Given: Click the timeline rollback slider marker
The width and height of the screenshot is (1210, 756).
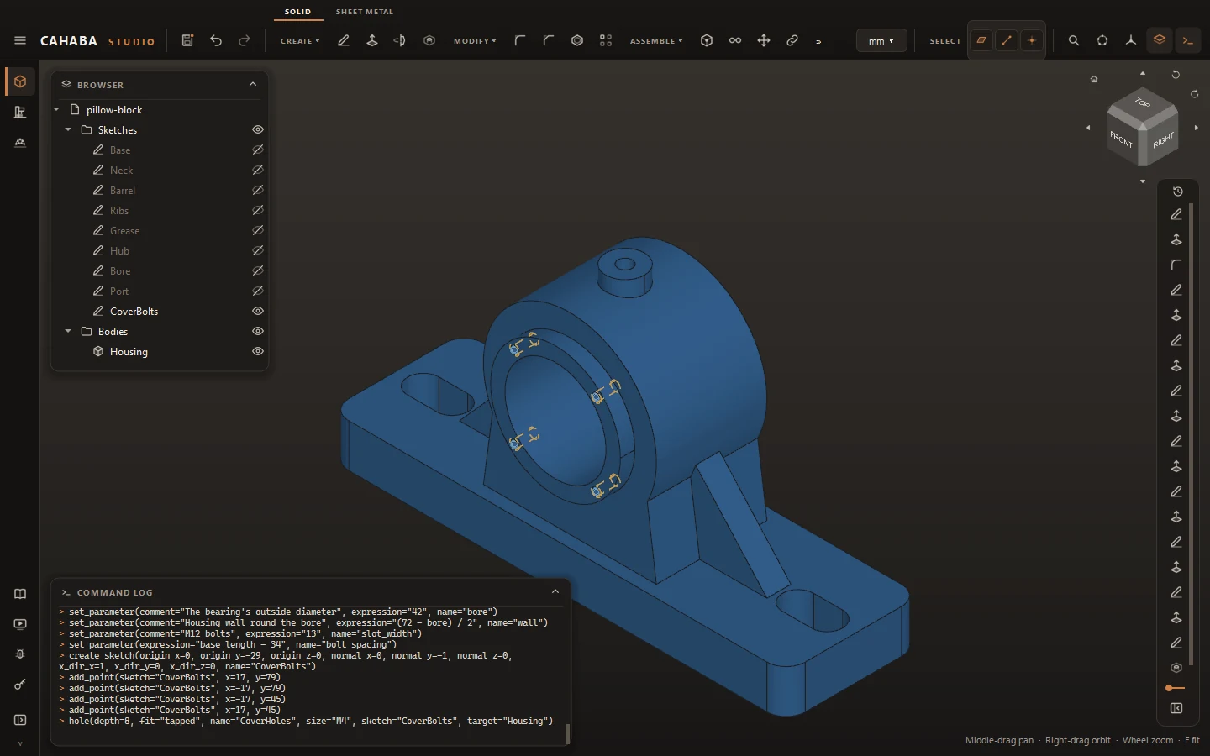Looking at the screenshot, I should pyautogui.click(x=1175, y=688).
